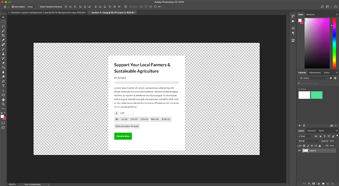Open the Swatches tab
This screenshot has width=339, height=186.
tap(310, 14)
